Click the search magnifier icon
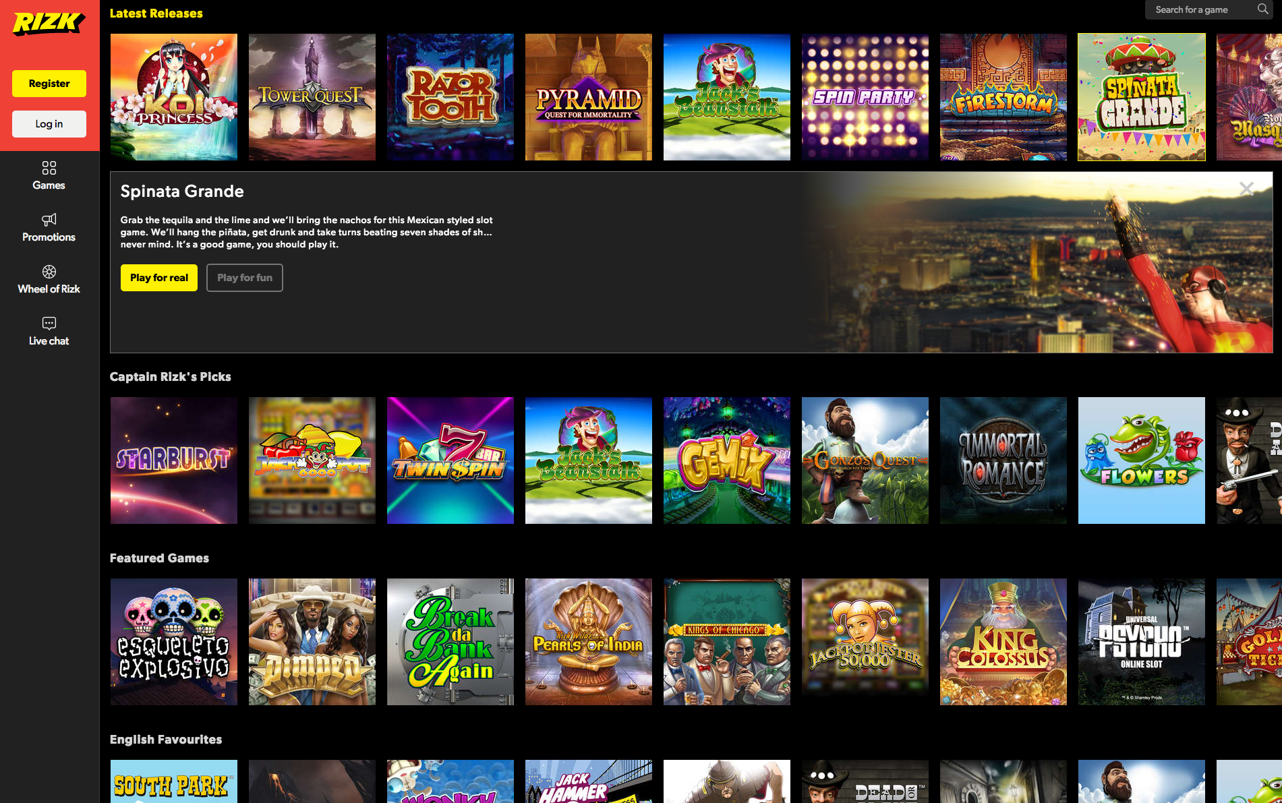The width and height of the screenshot is (1282, 803). coord(1262,9)
